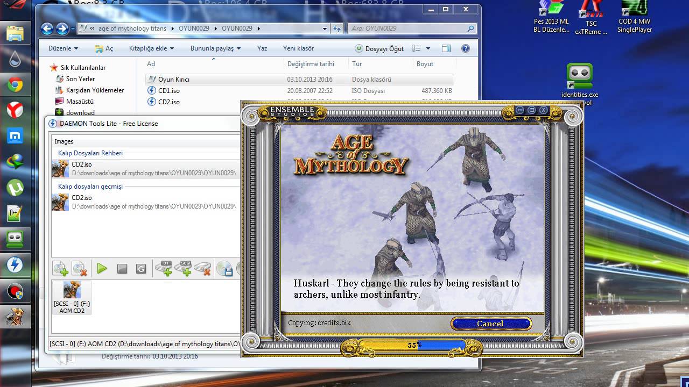Select CD2.iso under Kalıp dosyaları geçmişi
The width and height of the screenshot is (689, 387).
click(x=145, y=202)
